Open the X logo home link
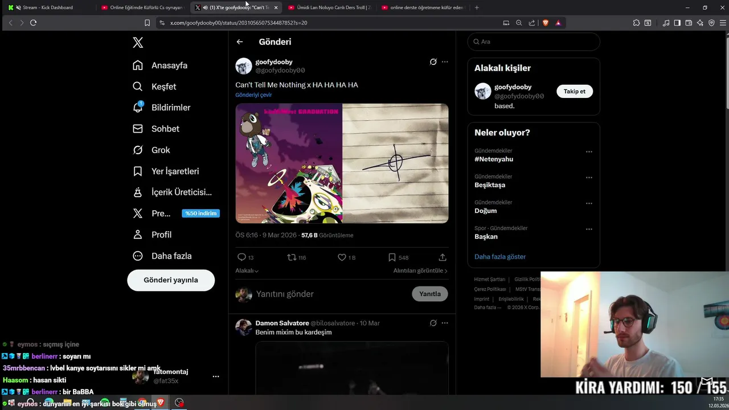 coord(138,42)
